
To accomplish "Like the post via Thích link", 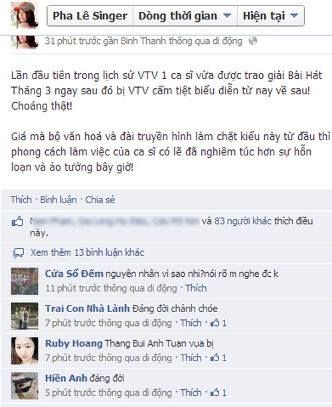I will pos(21,200).
